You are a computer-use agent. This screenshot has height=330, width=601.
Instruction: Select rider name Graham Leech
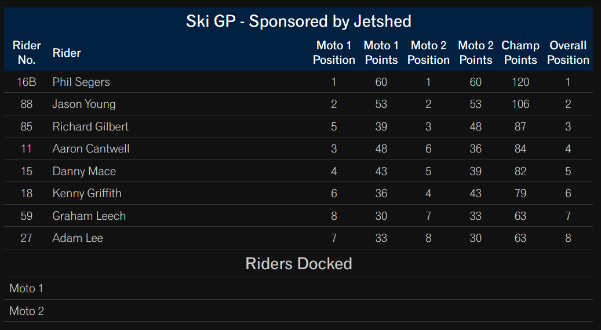click(x=89, y=216)
